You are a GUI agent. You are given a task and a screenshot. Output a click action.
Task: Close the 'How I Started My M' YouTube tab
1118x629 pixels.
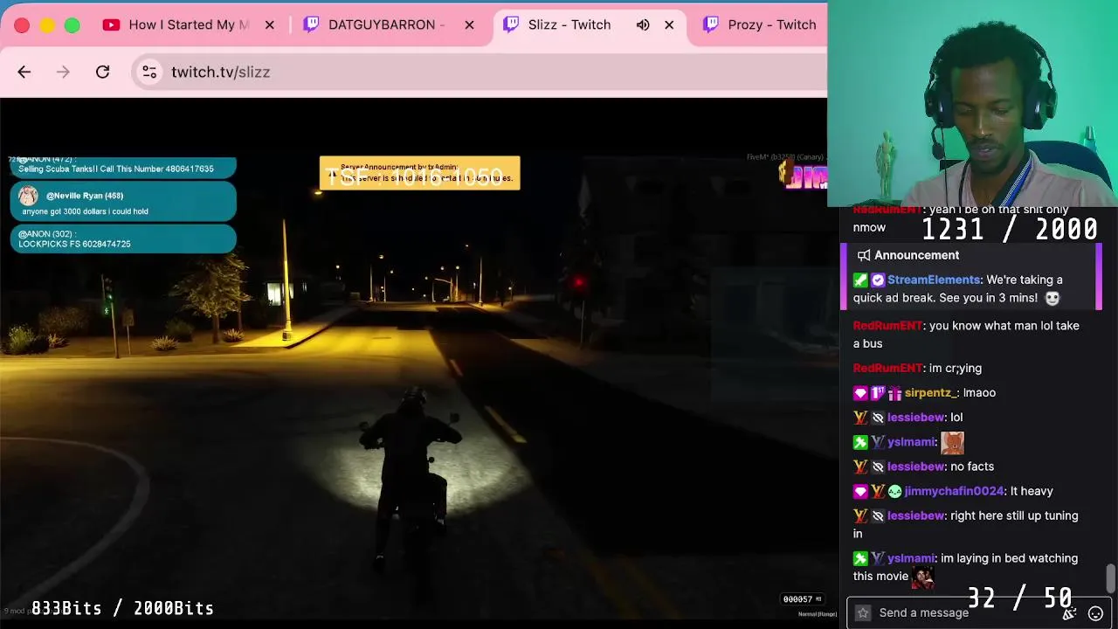click(269, 24)
